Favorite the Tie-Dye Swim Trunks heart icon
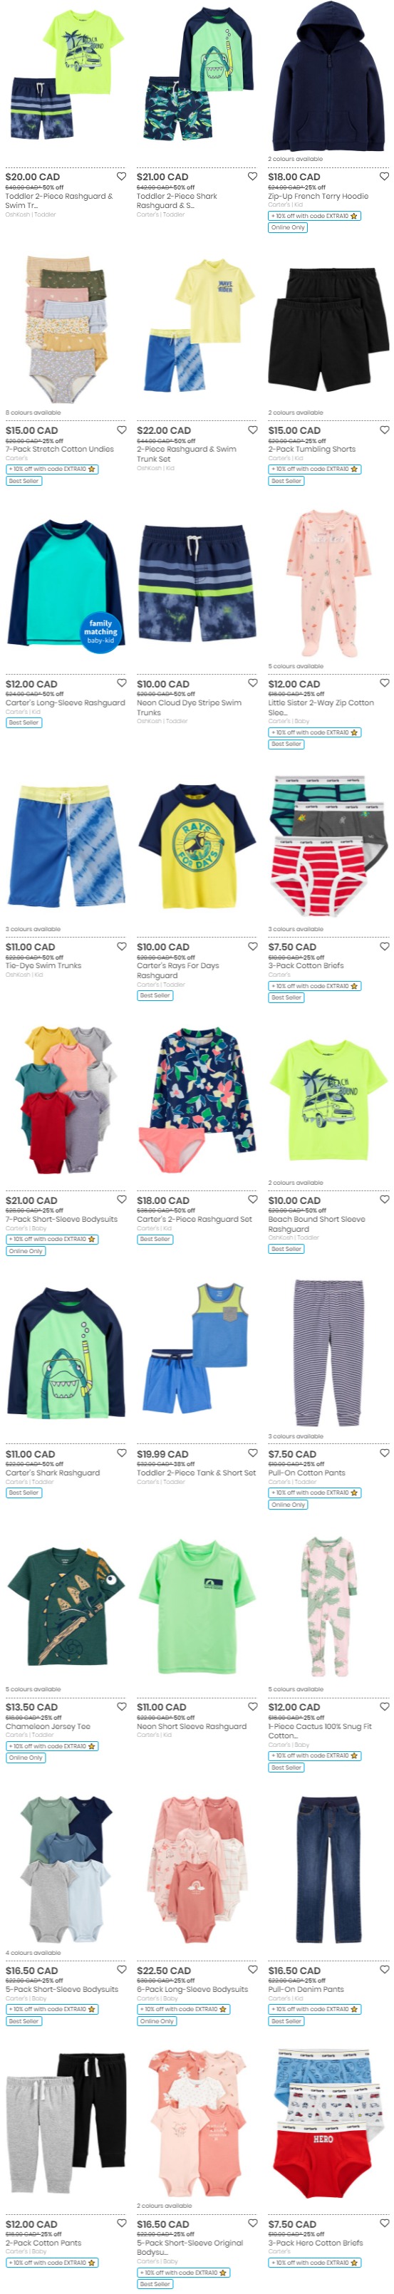This screenshot has height=2294, width=394. click(121, 947)
